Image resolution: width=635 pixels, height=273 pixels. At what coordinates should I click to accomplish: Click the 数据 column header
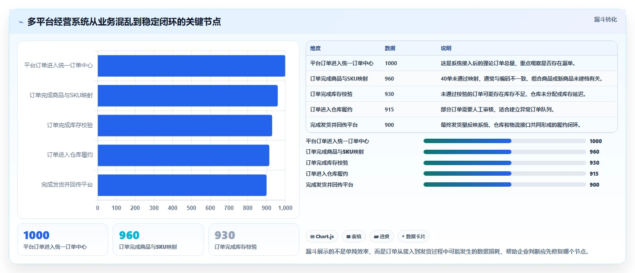tap(390, 48)
